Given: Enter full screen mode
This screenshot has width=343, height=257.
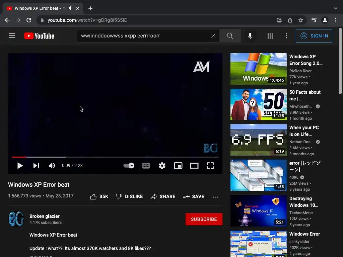Looking at the screenshot, I should pyautogui.click(x=210, y=166).
